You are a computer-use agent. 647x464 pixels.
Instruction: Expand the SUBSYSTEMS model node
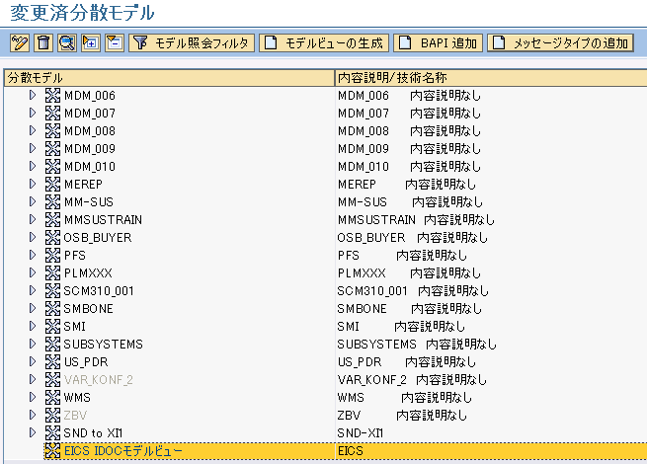[33, 345]
